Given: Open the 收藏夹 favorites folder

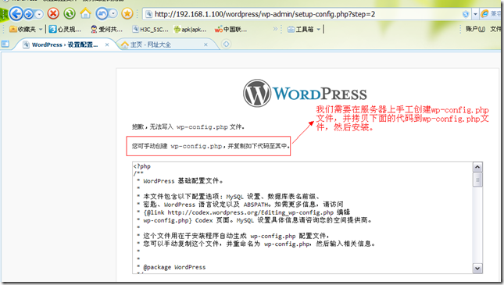Looking at the screenshot, I should point(23,29).
